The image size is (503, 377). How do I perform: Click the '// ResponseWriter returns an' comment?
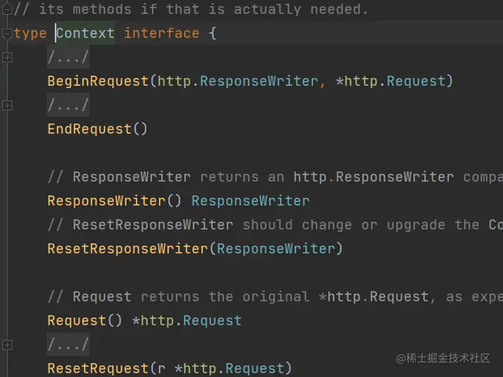coord(166,177)
